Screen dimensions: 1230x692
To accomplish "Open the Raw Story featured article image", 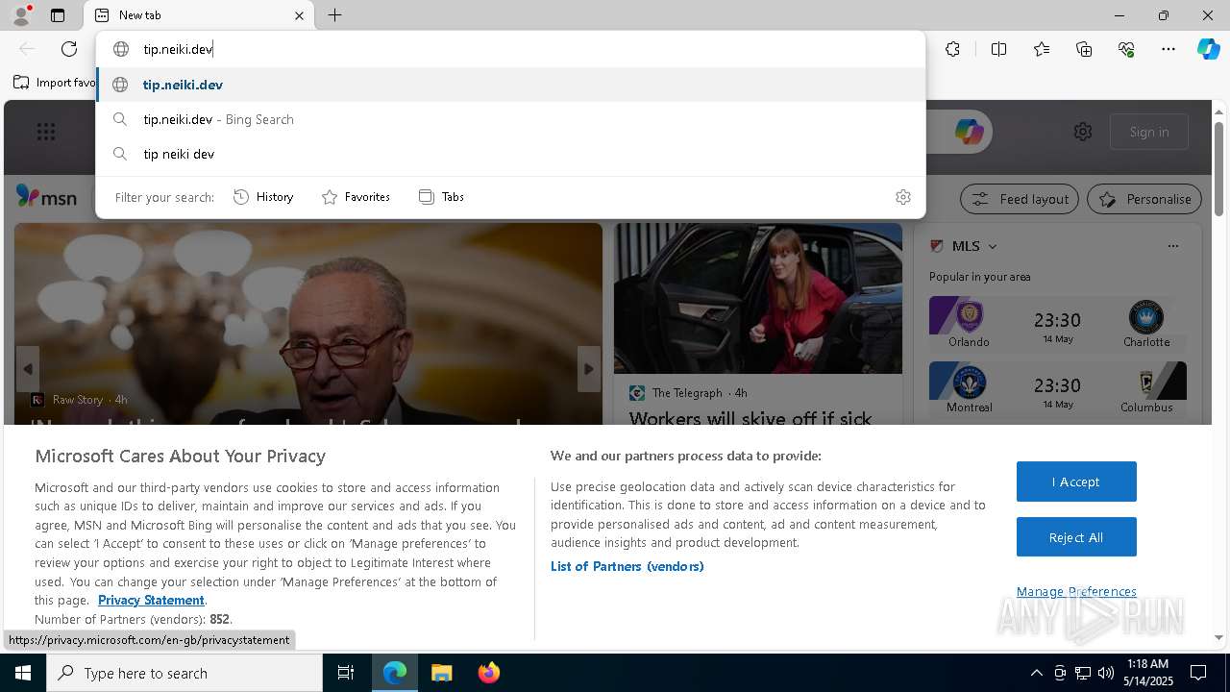I will pyautogui.click(x=308, y=323).
